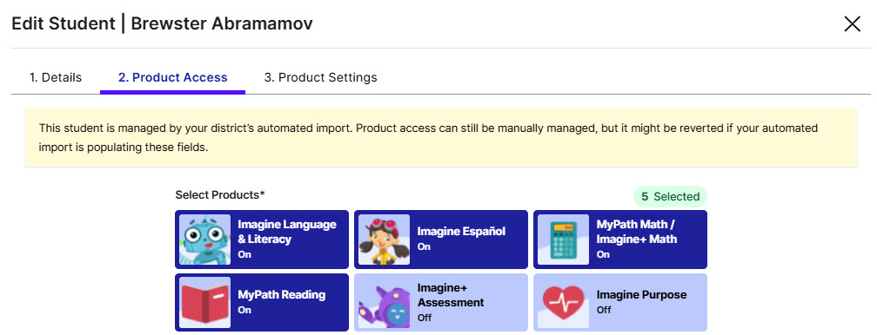Turn on Imagine Purpose product
The width and height of the screenshot is (877, 335).
pos(619,302)
